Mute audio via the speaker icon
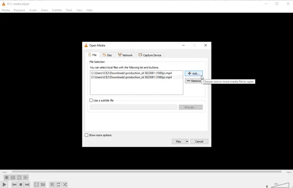293x188 pixels. coord(267,186)
